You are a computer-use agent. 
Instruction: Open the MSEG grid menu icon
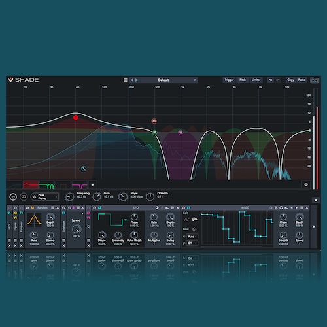(x=301, y=208)
